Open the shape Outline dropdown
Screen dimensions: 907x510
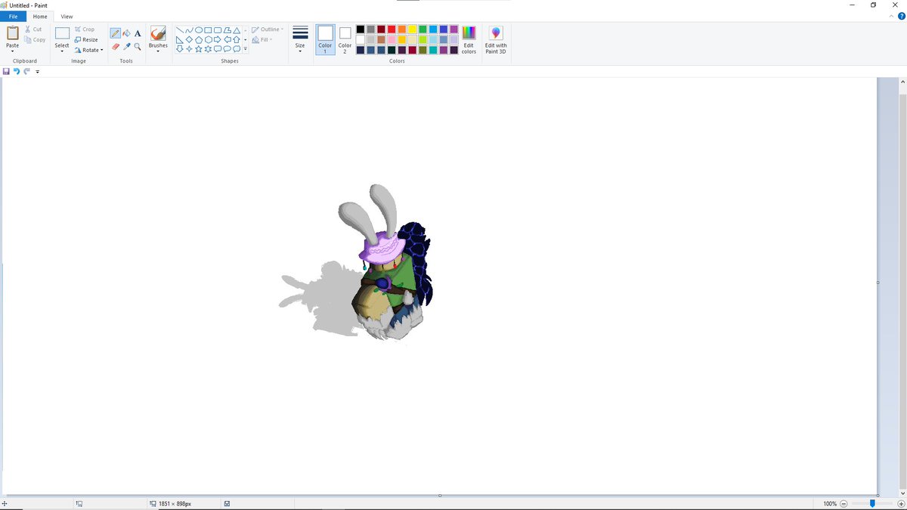(268, 29)
